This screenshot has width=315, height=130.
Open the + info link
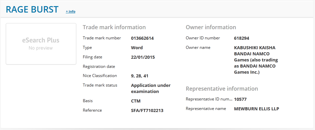(x=71, y=12)
